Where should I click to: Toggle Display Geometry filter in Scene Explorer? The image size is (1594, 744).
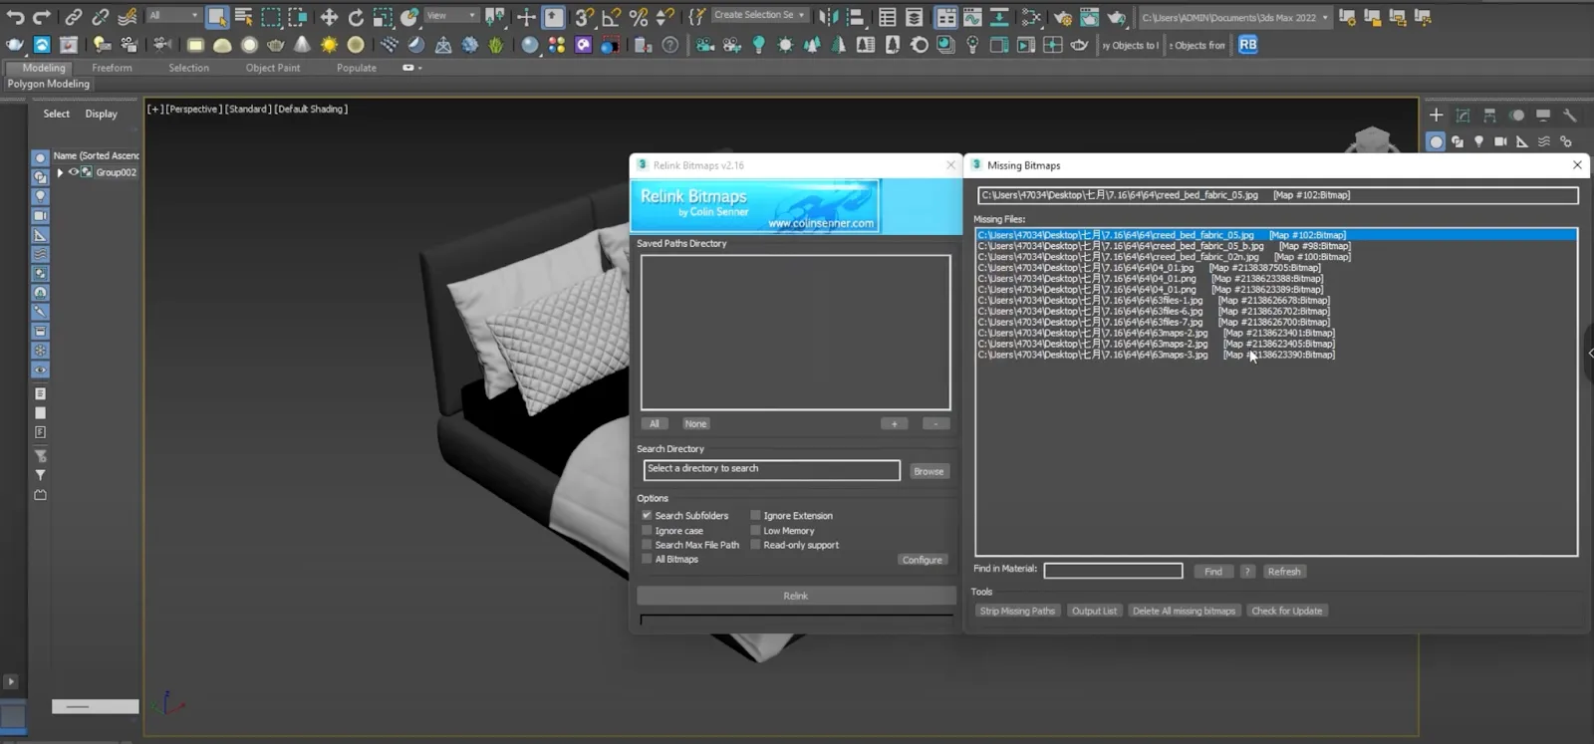coord(40,157)
